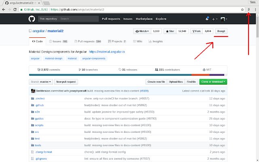This screenshot has height=162, width=259.
Task: Open the e2e folder
Action: 37,112
